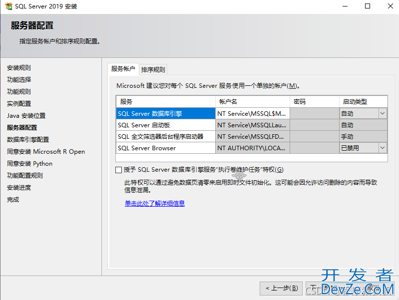Go back with the 上一步(B) button
Screen dimensions: 399x300
point(281,288)
